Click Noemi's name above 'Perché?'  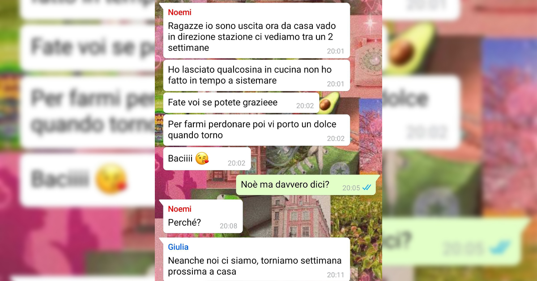[179, 209]
